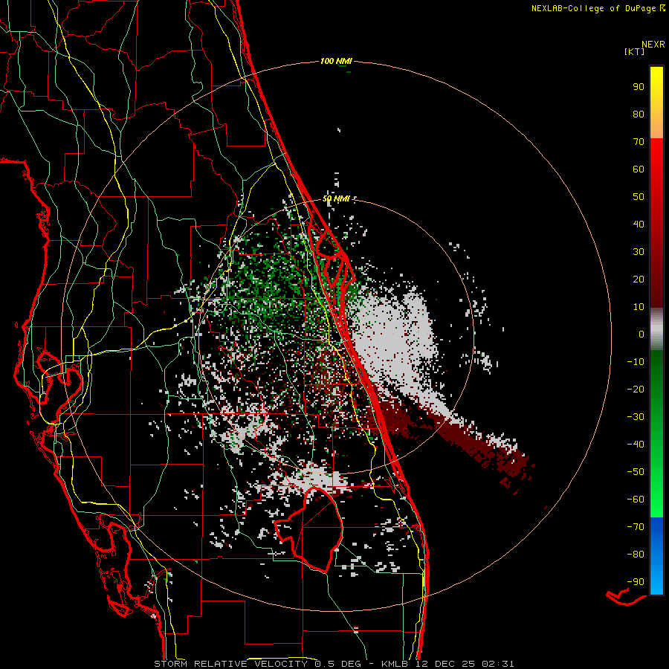
Task: Click the -30 value on the velocity scale
Action: tap(636, 417)
